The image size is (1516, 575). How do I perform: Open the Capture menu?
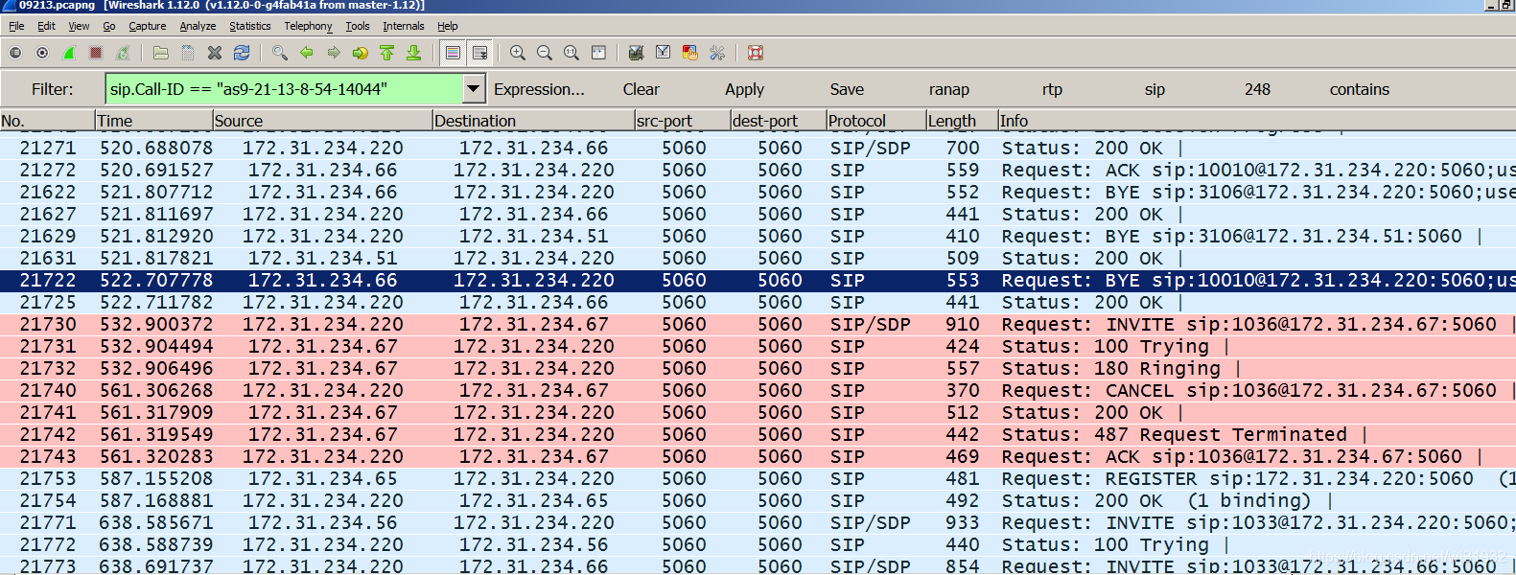pos(147,26)
